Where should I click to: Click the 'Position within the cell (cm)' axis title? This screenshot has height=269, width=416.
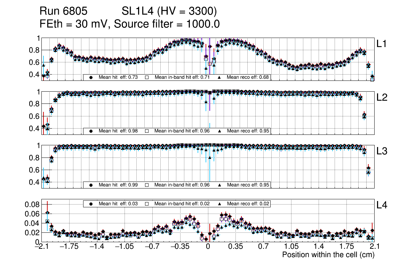click(x=328, y=255)
